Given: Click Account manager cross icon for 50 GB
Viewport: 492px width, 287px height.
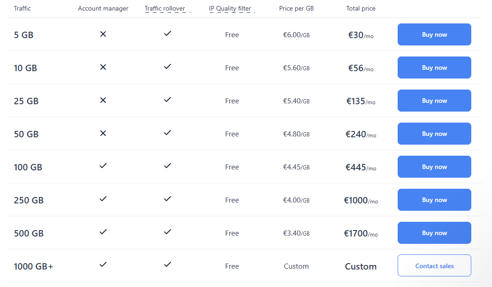Looking at the screenshot, I should coord(103,133).
